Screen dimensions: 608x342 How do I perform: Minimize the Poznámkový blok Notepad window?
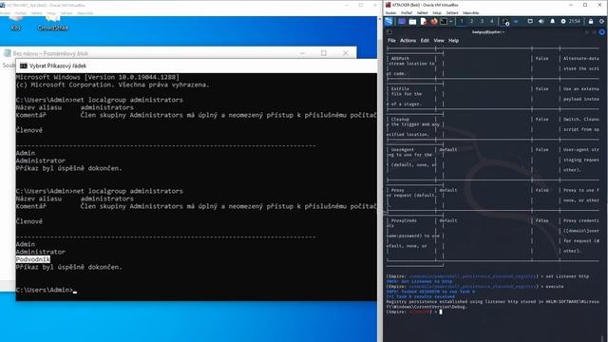(x=302, y=53)
